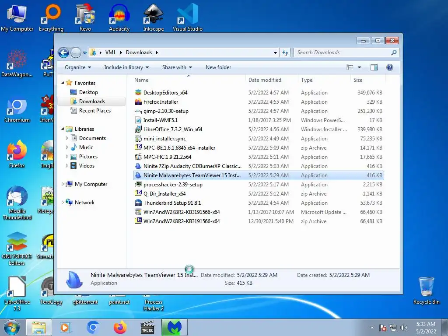Open Windows Explorer from the taskbar
Screen dimensions: 448x336
pos(39,327)
